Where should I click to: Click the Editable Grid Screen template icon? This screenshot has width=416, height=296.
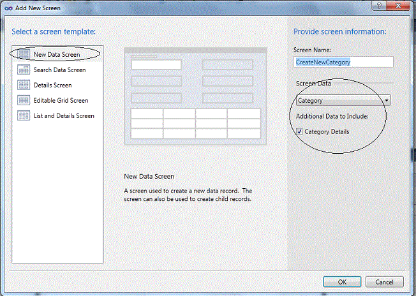pyautogui.click(x=24, y=100)
